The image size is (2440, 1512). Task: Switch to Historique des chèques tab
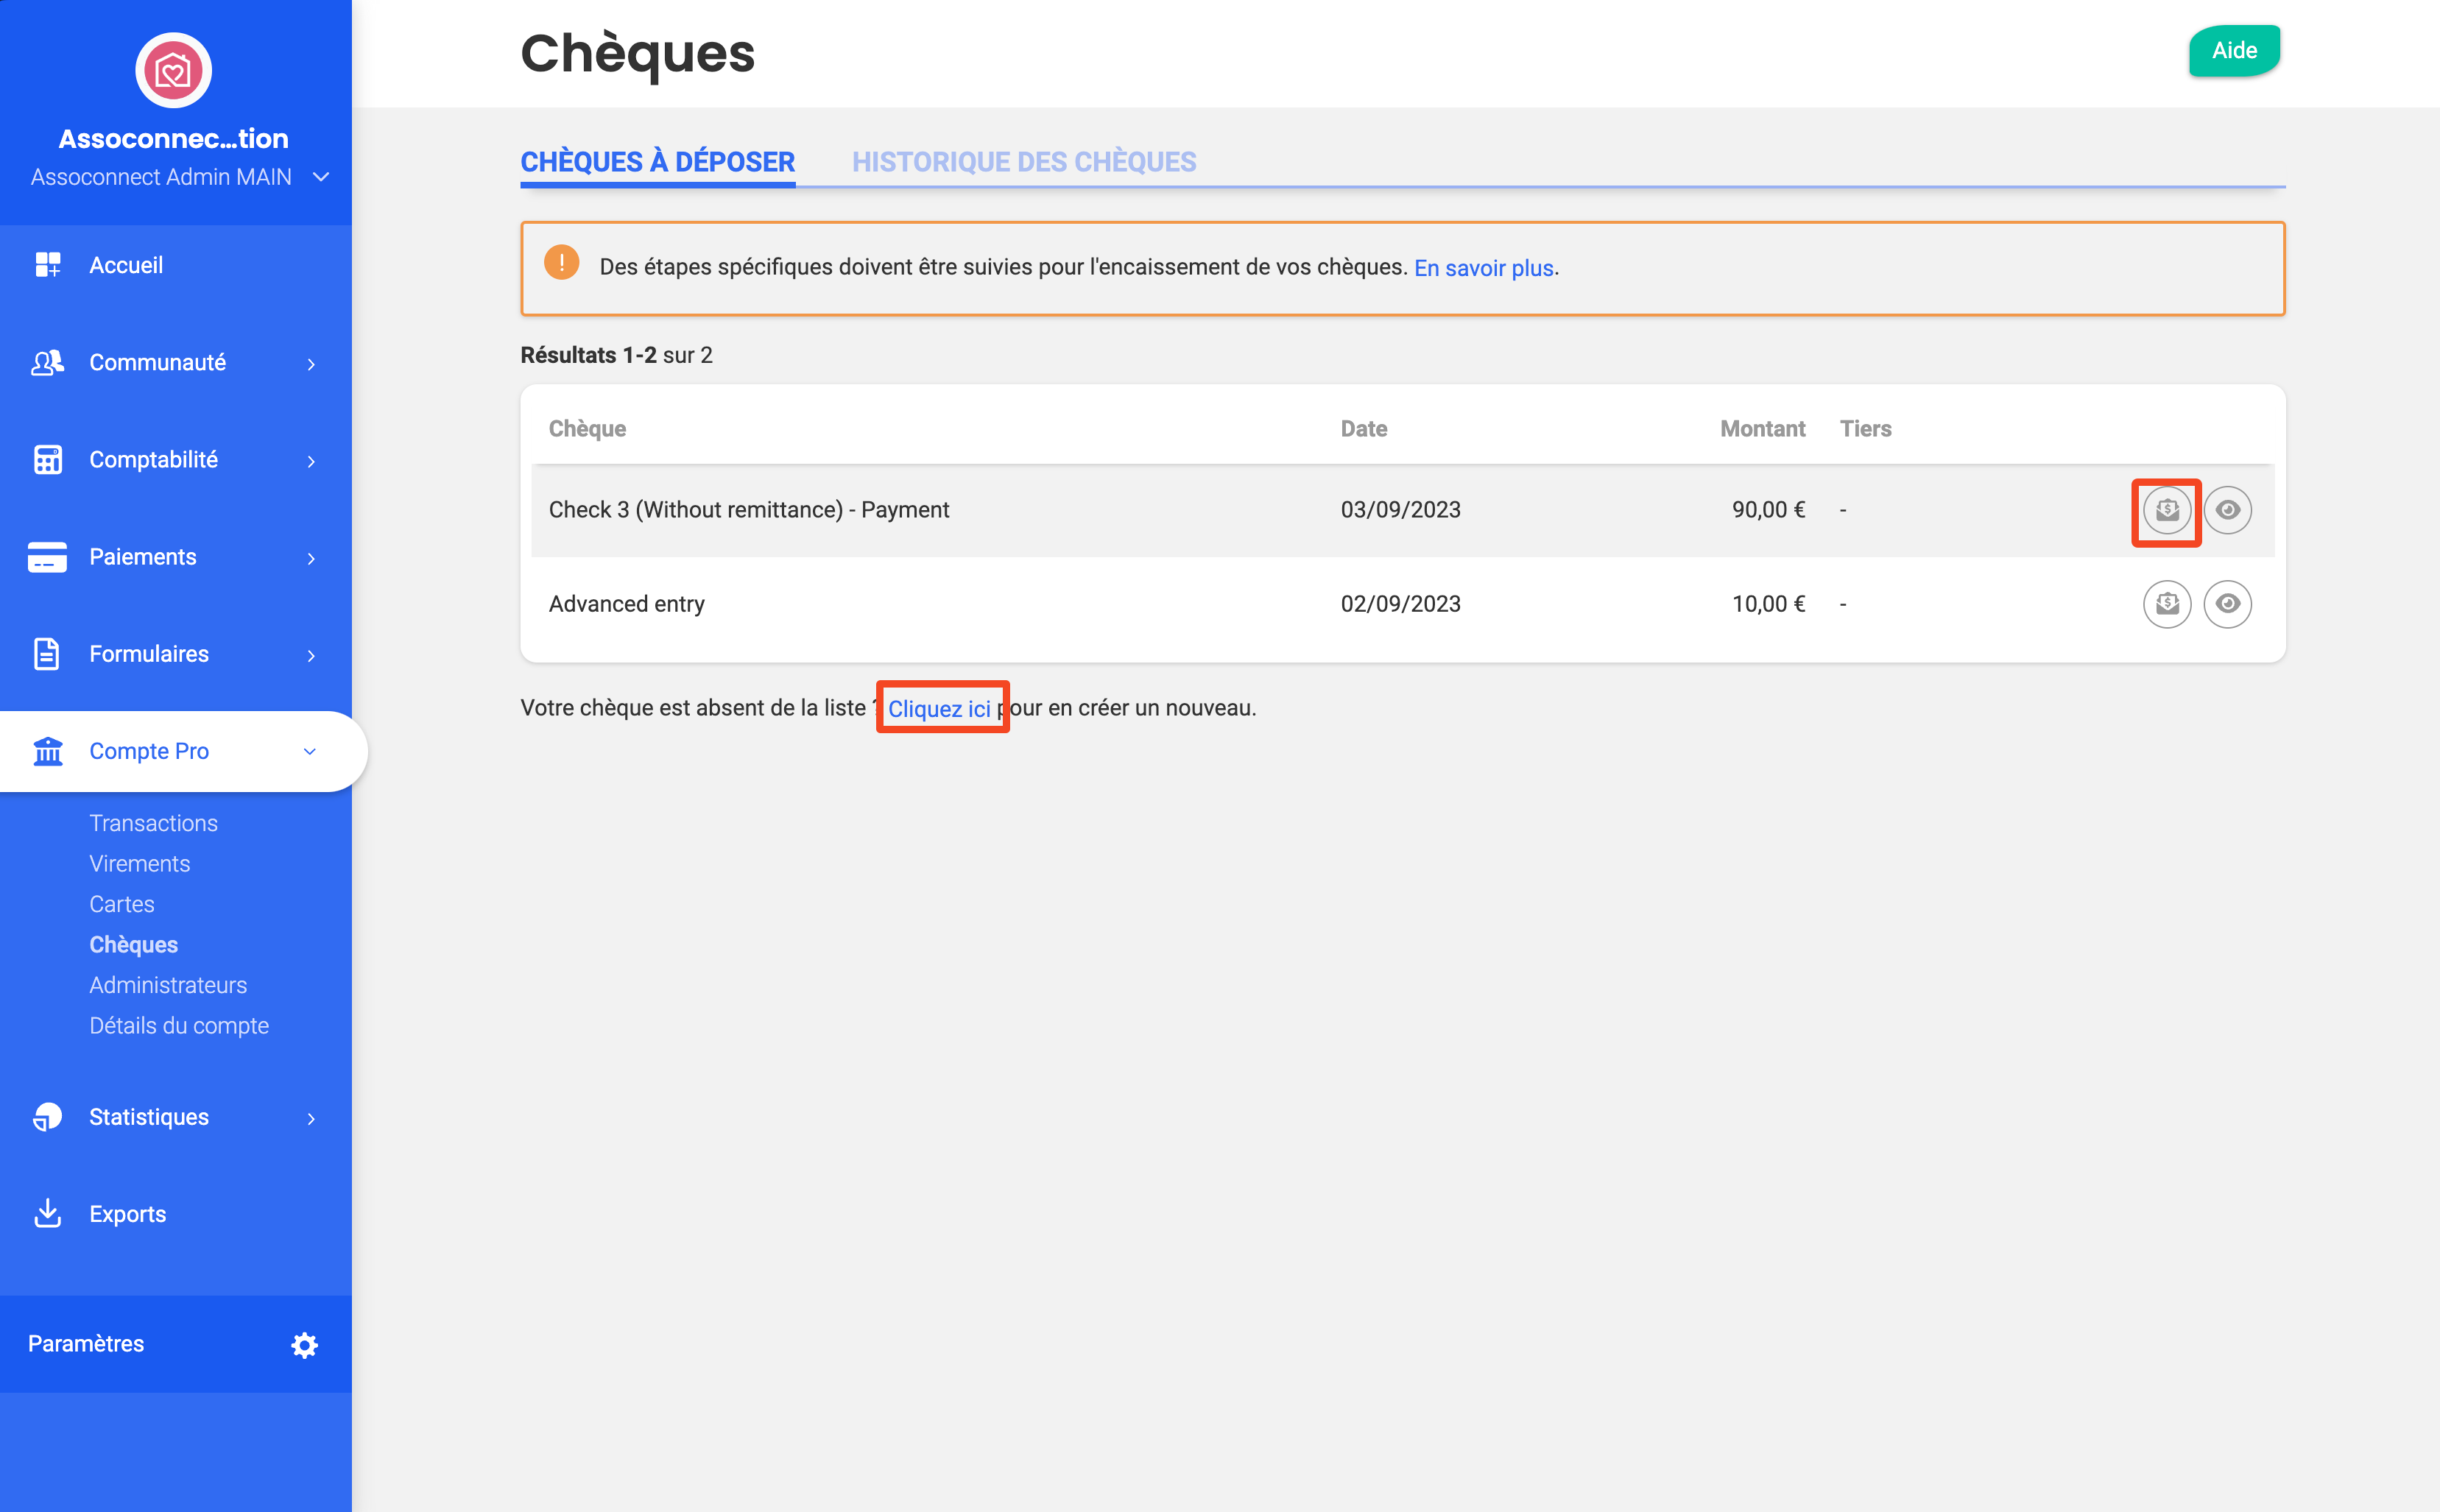[1024, 162]
